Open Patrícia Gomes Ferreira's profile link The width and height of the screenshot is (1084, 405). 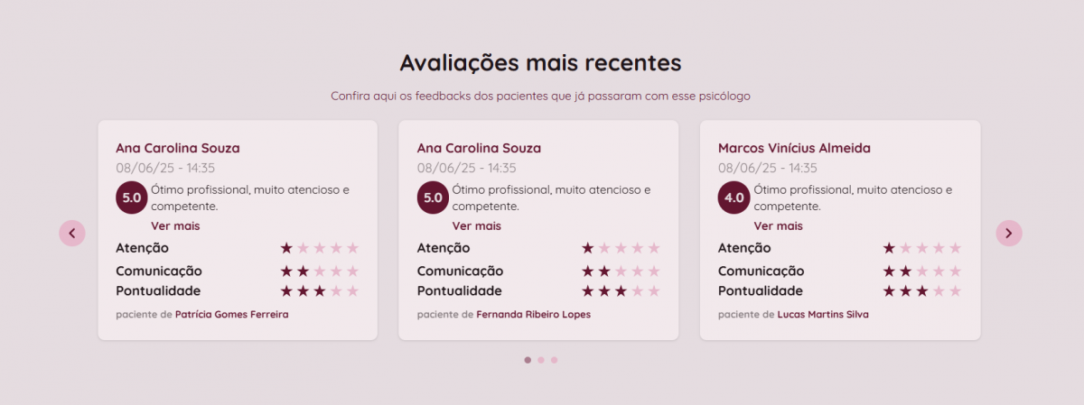232,315
